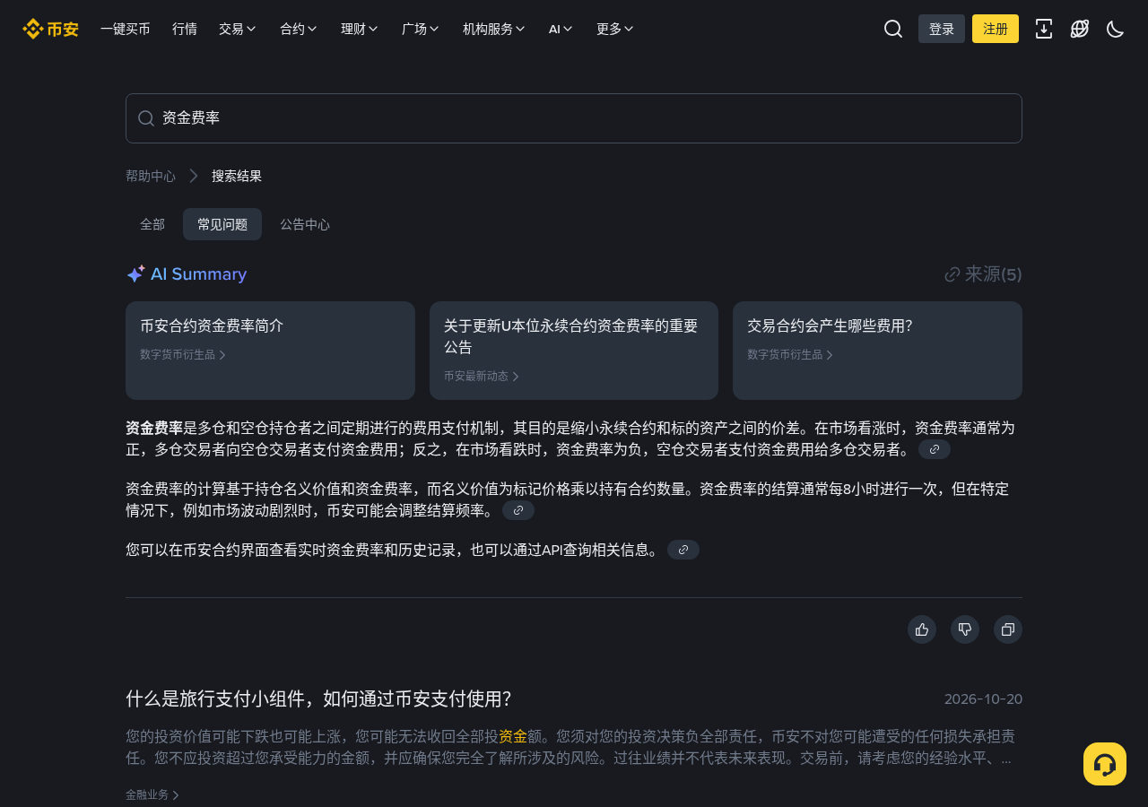Open the language globe icon

click(1080, 29)
